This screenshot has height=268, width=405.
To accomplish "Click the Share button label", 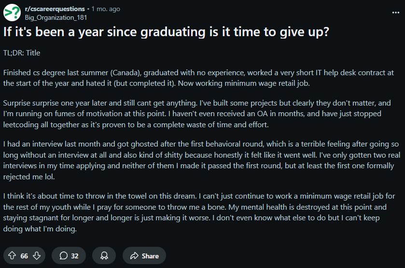I will tap(150, 256).
